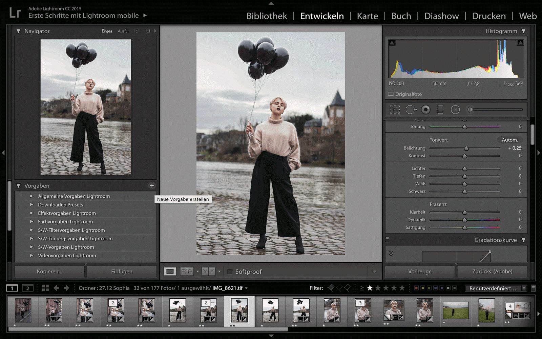Click the Vorherige button
Screen dimensions: 542x339
[420, 272]
